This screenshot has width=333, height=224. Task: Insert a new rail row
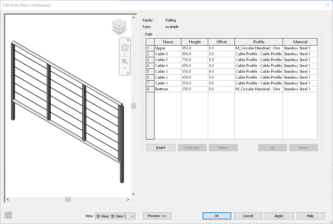[161, 147]
